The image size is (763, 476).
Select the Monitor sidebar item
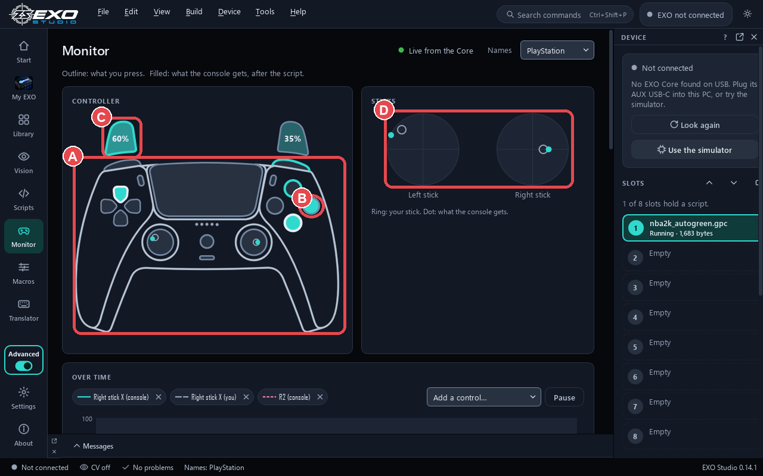point(24,236)
